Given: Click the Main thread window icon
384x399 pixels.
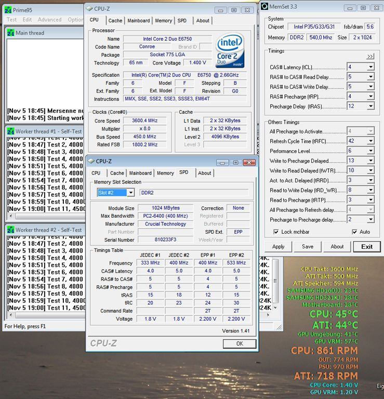Looking at the screenshot, I should tap(11, 33).
